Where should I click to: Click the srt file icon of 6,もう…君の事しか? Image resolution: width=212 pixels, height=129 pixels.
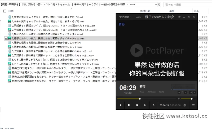10,60
